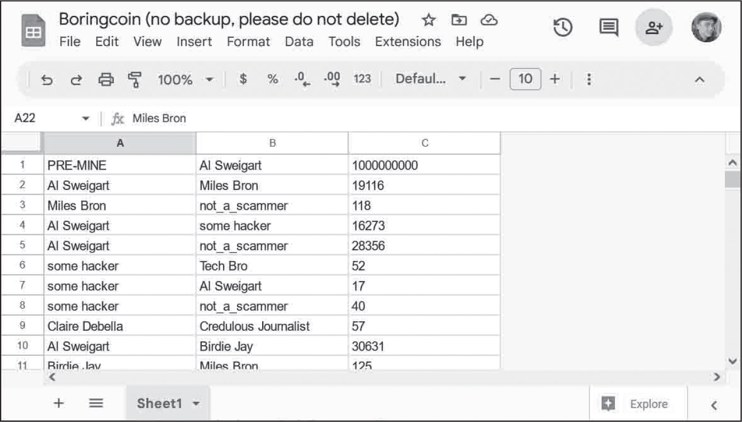Open the Extensions menu
Image resolution: width=742 pixels, height=422 pixels.
(408, 42)
